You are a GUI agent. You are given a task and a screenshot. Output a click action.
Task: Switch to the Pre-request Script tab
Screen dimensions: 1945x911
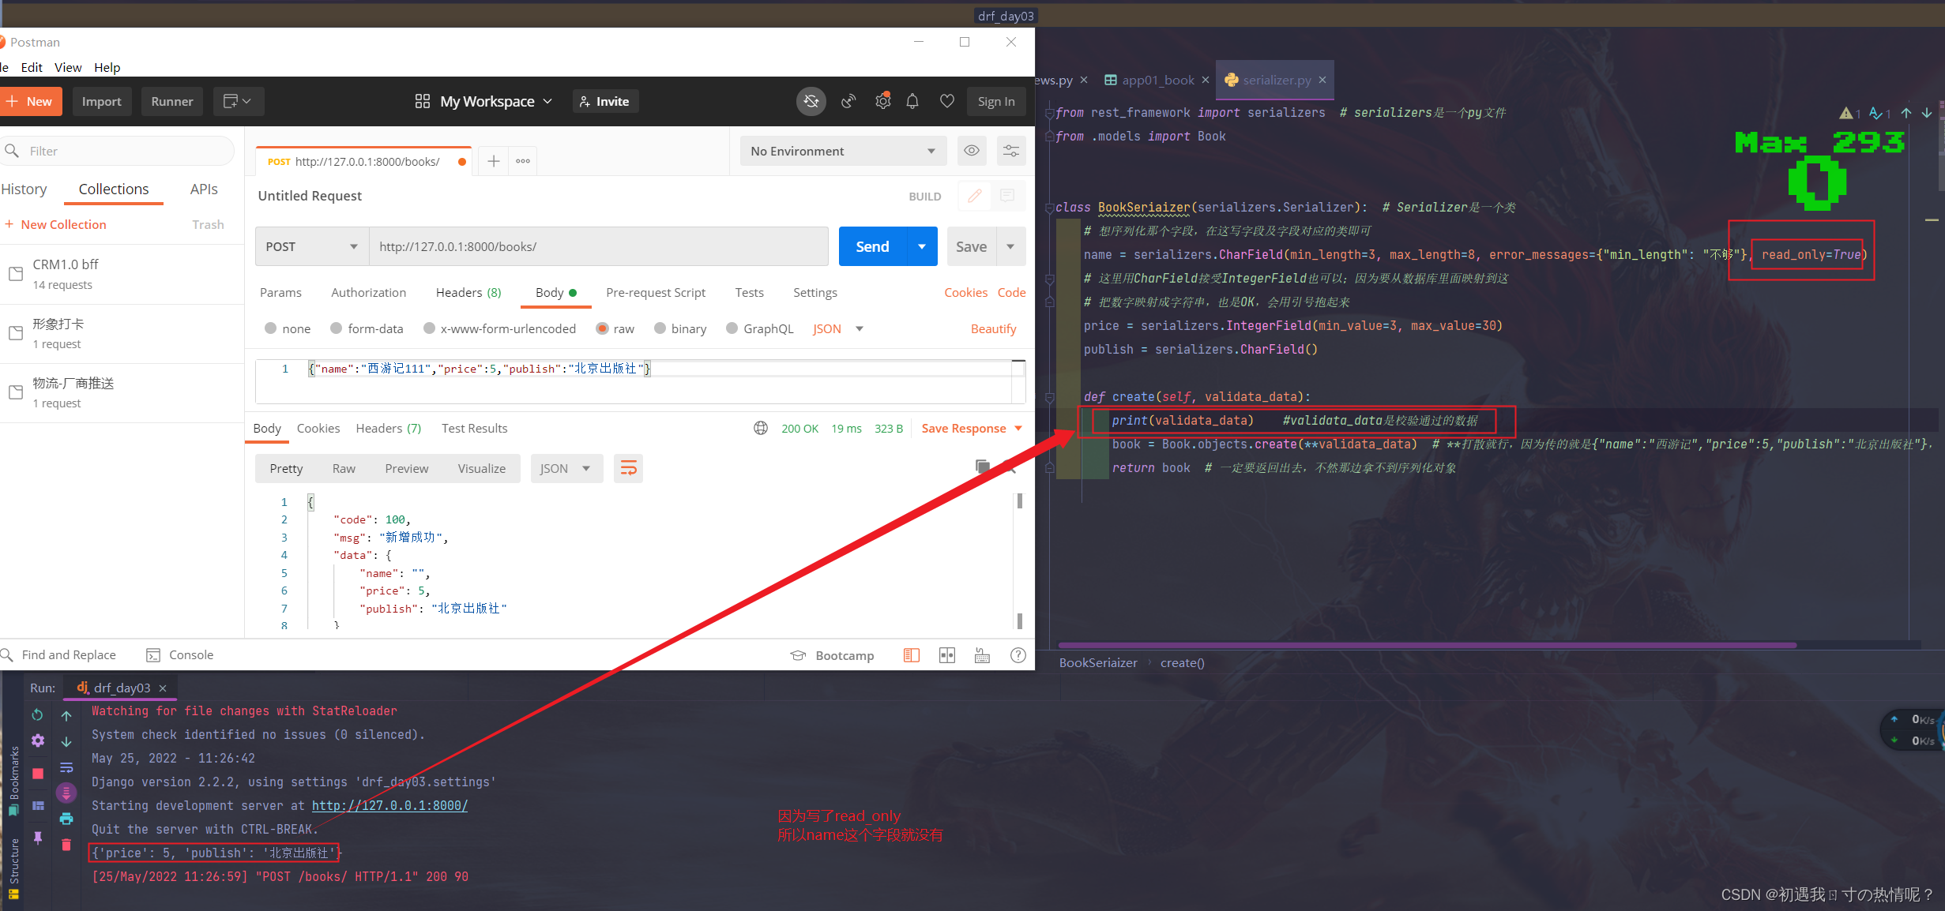pos(655,292)
